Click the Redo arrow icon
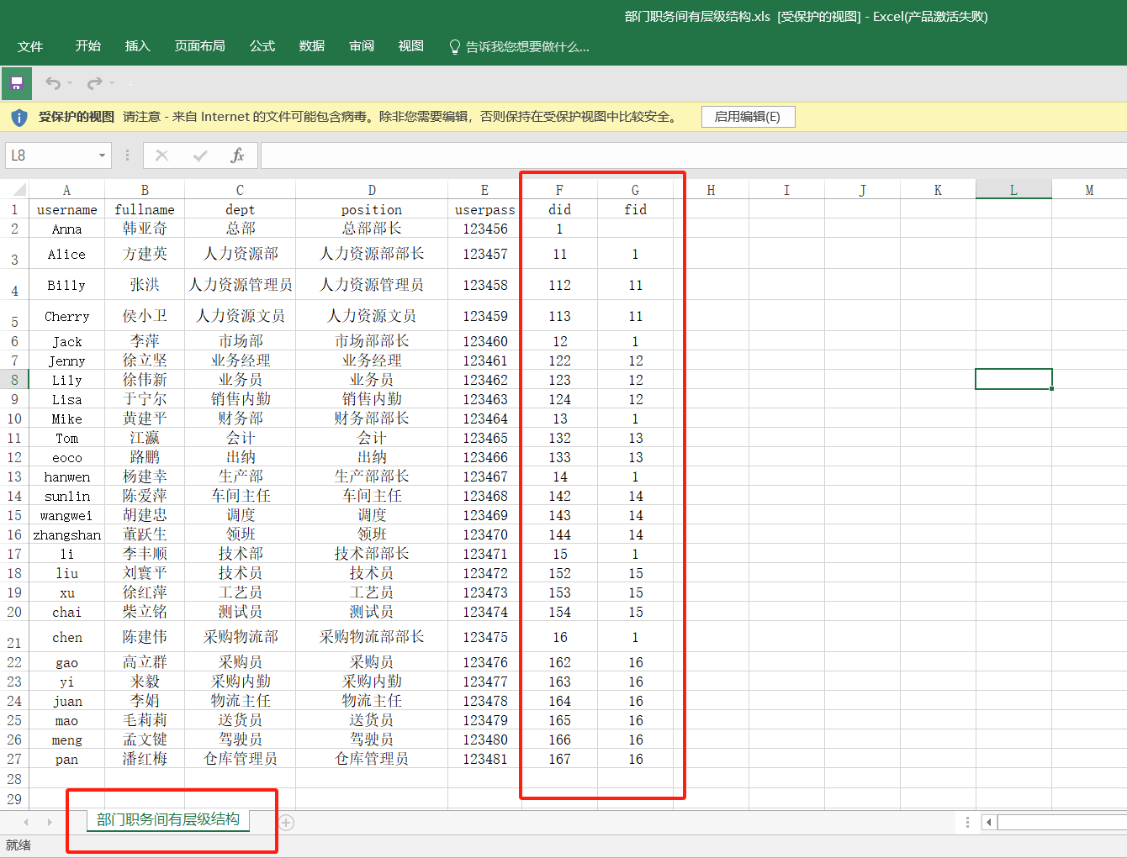Image resolution: width=1127 pixels, height=858 pixels. click(95, 83)
